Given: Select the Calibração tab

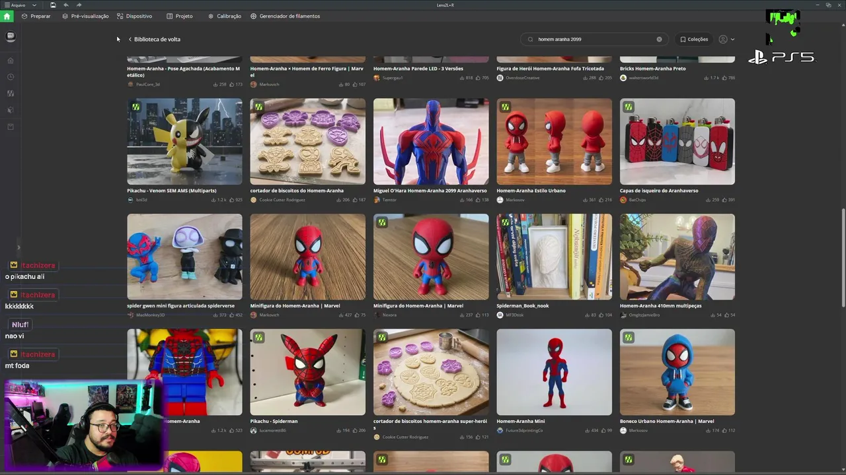Looking at the screenshot, I should [225, 16].
